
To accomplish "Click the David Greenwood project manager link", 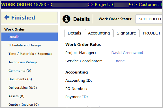I will [127, 53].
